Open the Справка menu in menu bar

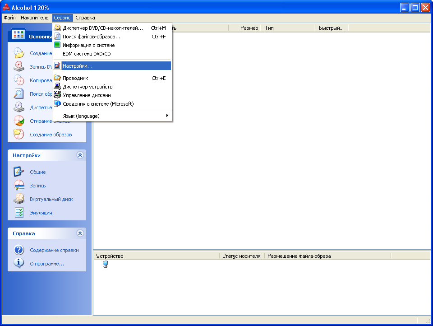[x=85, y=18]
